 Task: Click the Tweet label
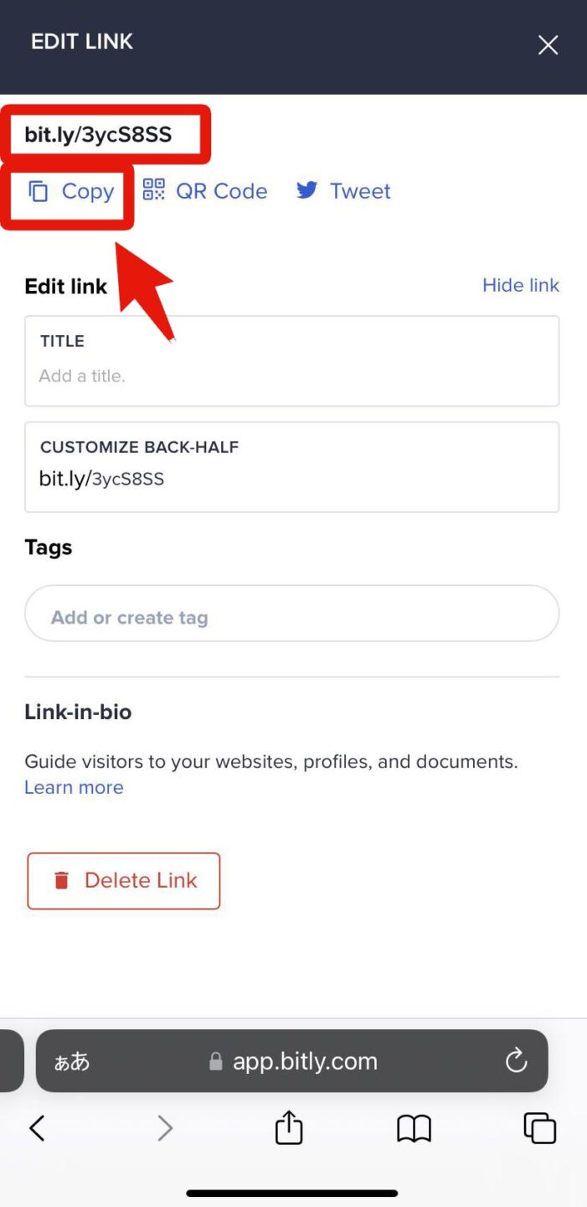(x=360, y=191)
